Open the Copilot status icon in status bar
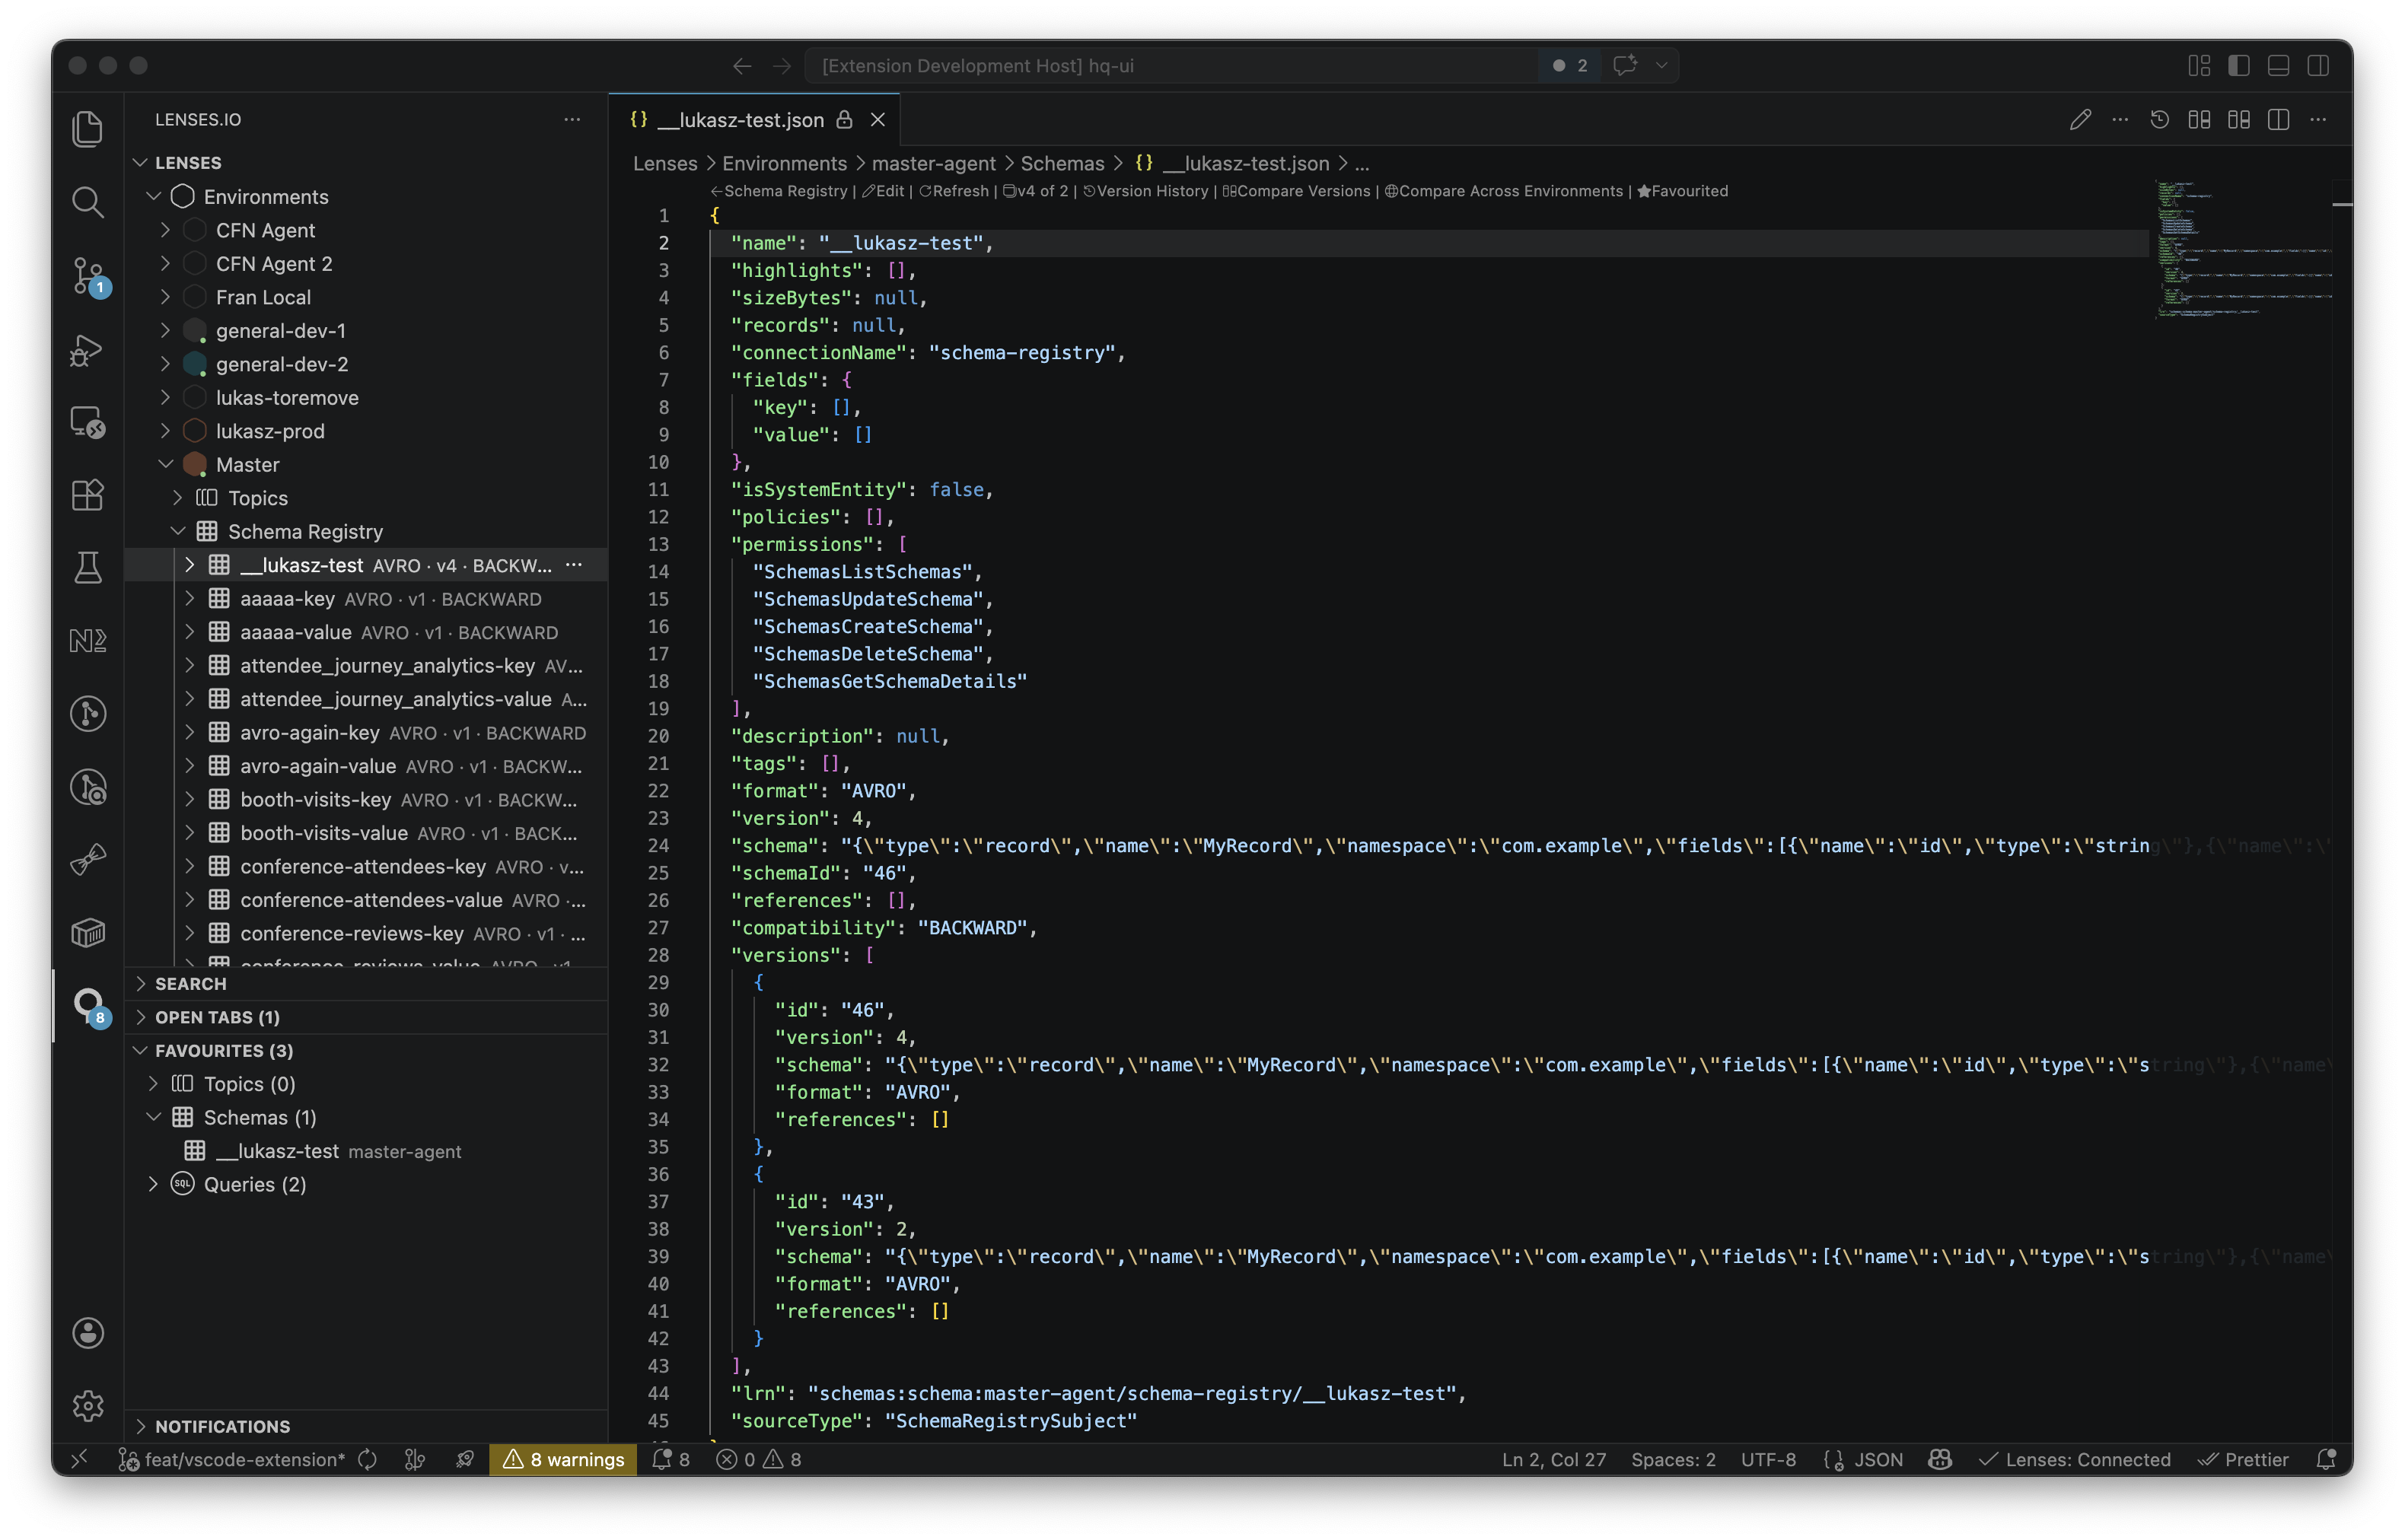Image resolution: width=2405 pixels, height=1540 pixels. click(x=1940, y=1460)
